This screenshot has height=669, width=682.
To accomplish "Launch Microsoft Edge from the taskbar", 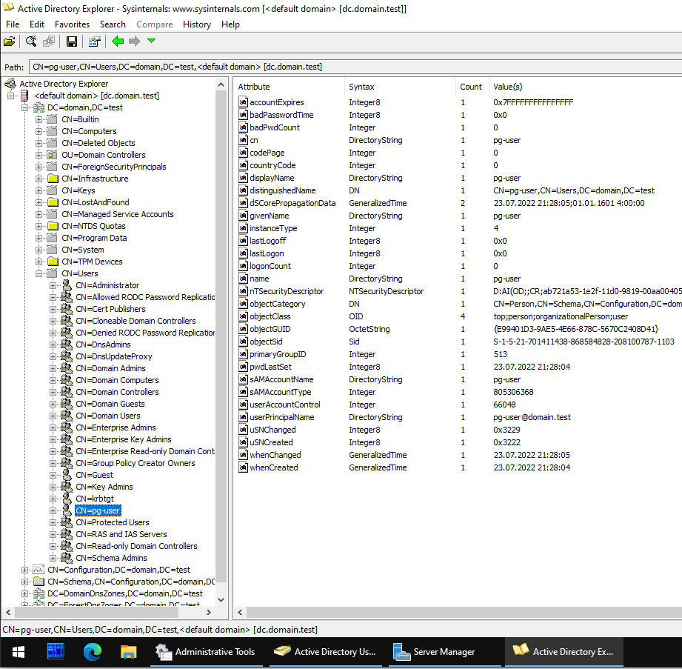I will click(93, 651).
